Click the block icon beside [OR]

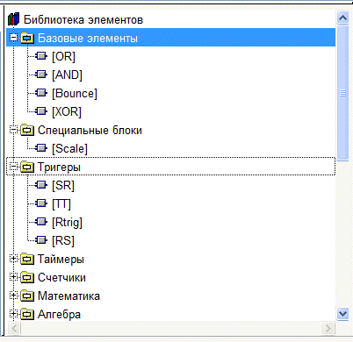(41, 56)
